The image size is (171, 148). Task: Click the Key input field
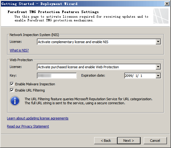pos(57,76)
